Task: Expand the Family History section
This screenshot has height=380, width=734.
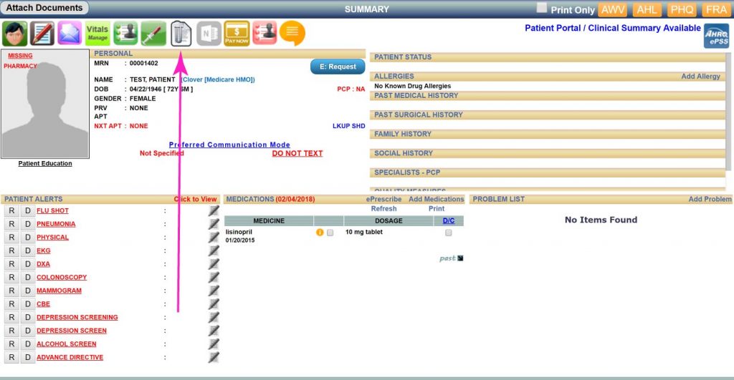Action: [402, 134]
